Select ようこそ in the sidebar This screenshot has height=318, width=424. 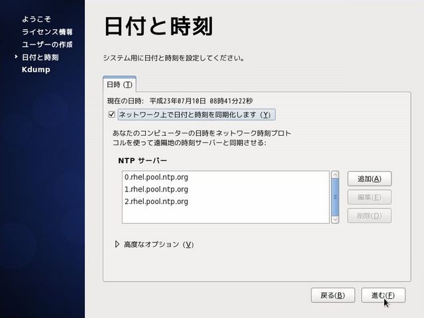tap(36, 19)
